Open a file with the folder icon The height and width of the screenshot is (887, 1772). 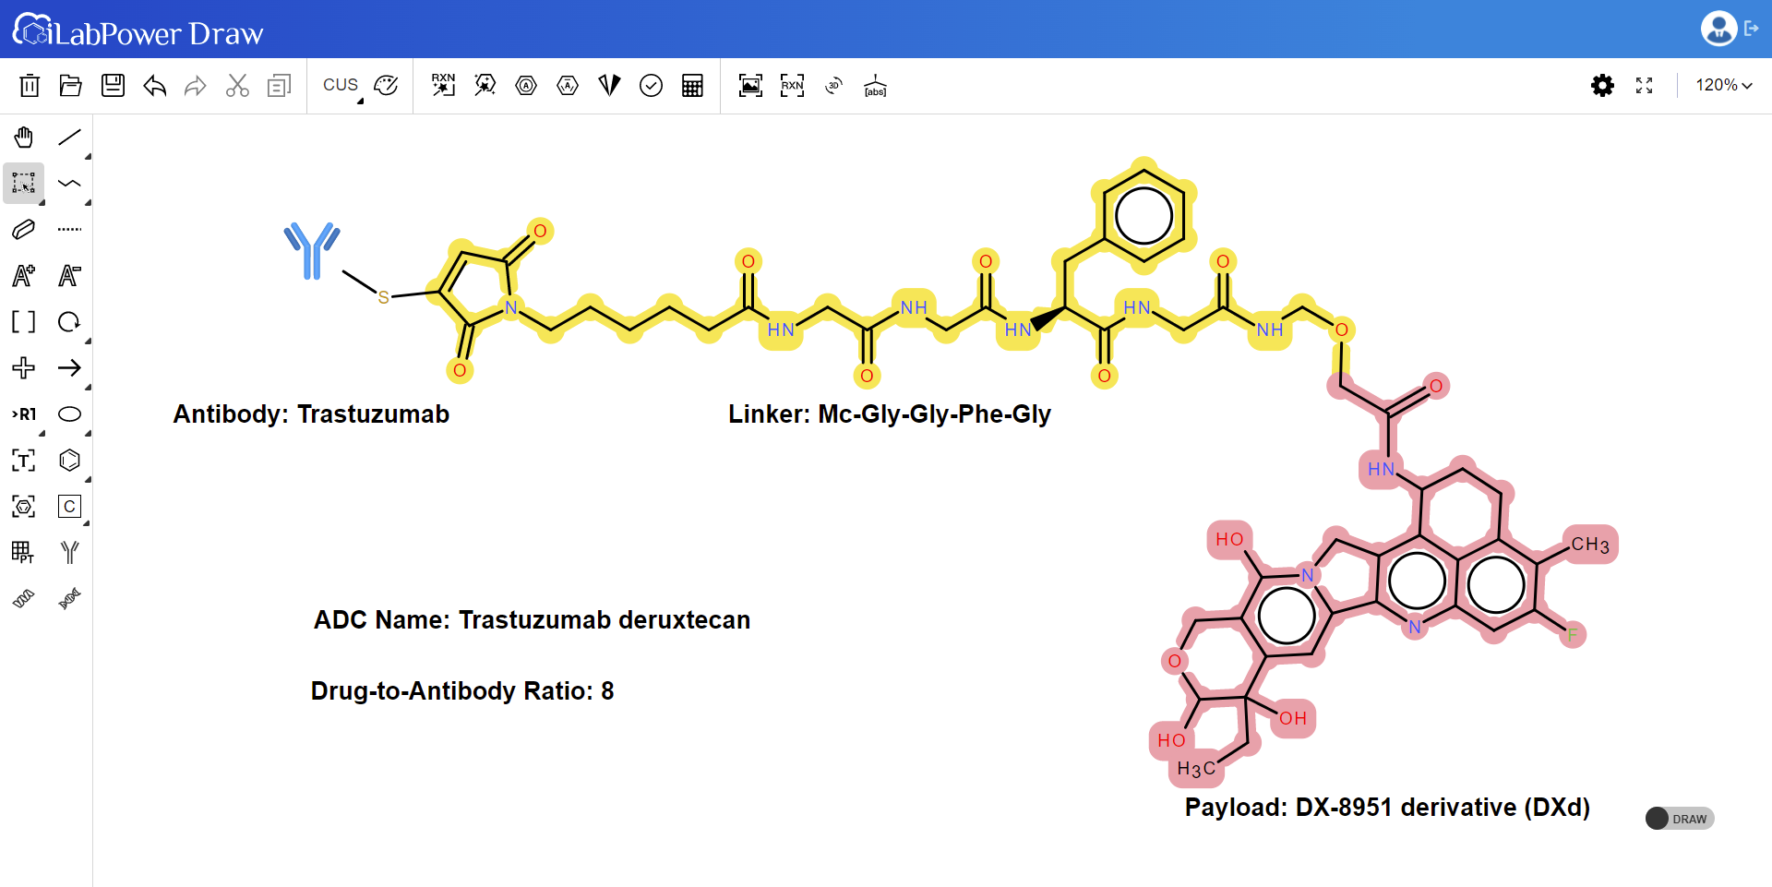point(71,86)
